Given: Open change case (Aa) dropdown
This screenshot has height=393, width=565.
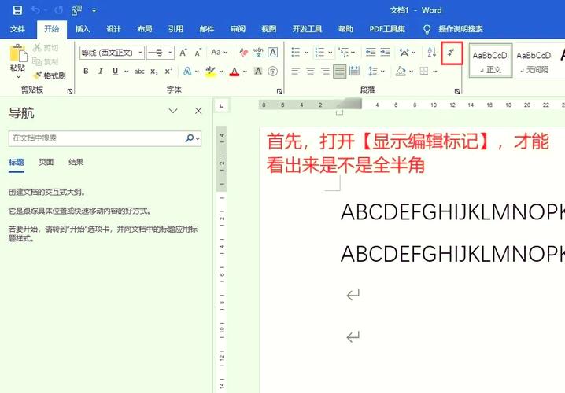Looking at the screenshot, I should click(x=219, y=53).
